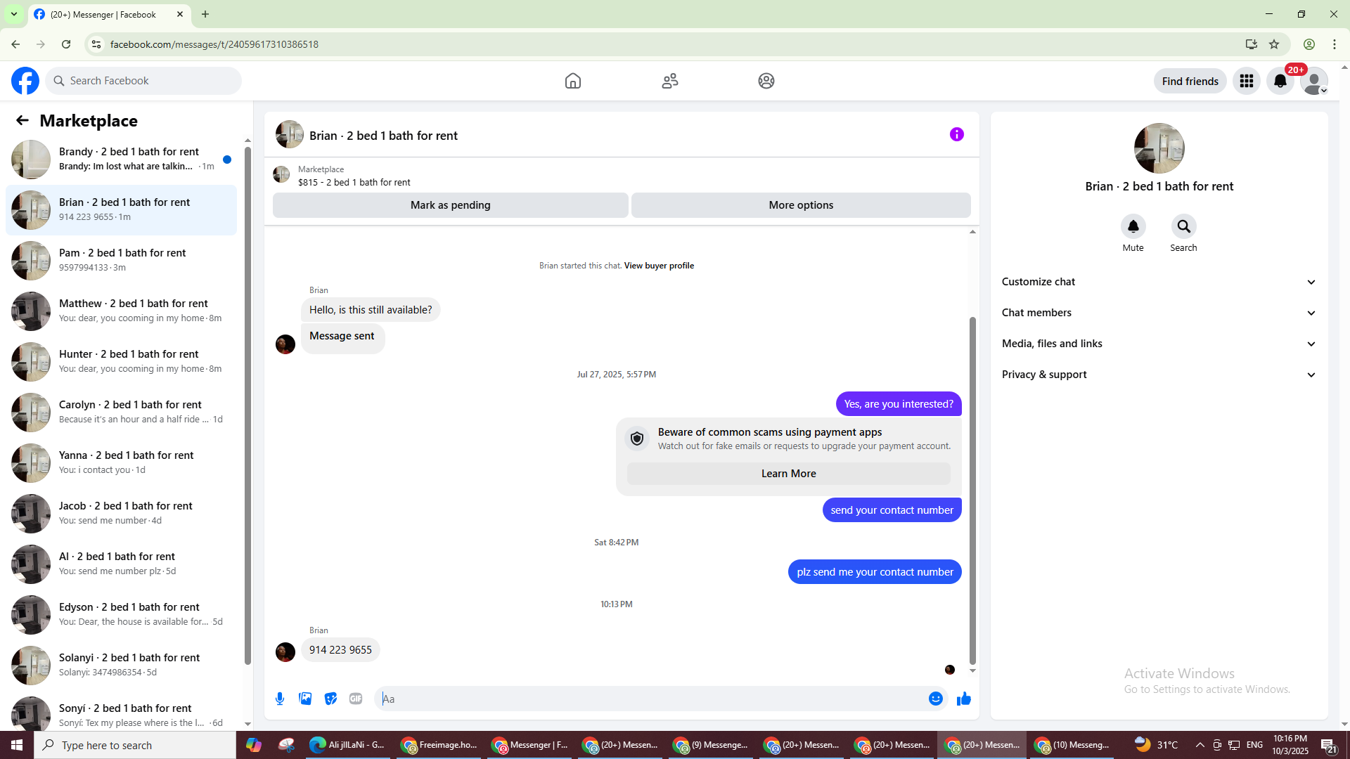This screenshot has width=1350, height=759.
Task: Go back from Marketplace chats list
Action: [22, 120]
